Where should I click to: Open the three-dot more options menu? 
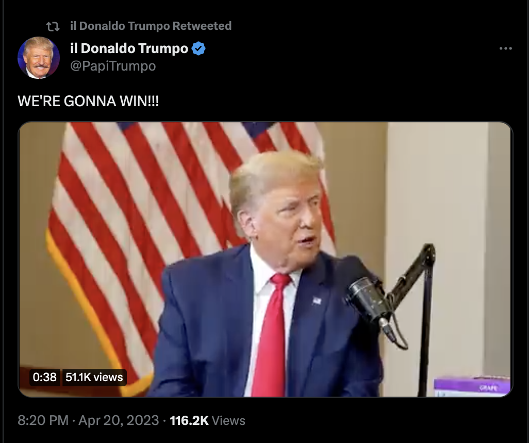click(x=505, y=48)
